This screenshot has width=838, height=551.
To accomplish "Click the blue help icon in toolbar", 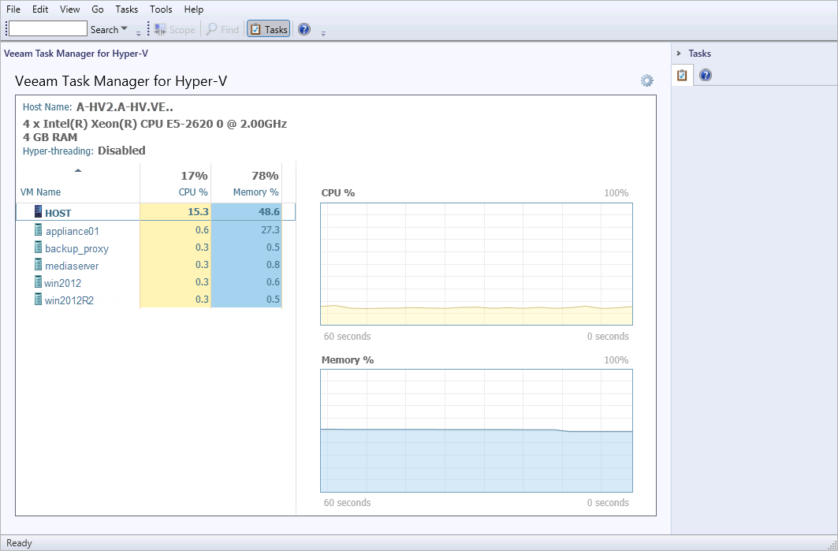I will (x=304, y=29).
